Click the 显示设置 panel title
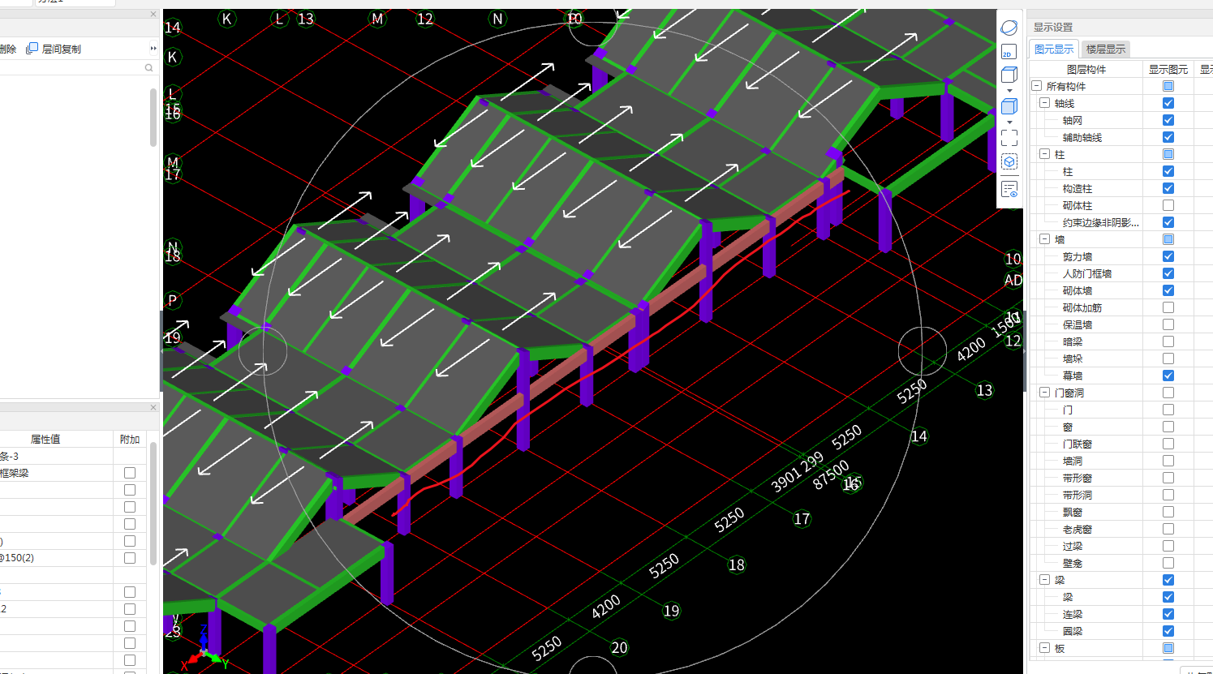Screen dimensions: 1213x674 [1052, 27]
